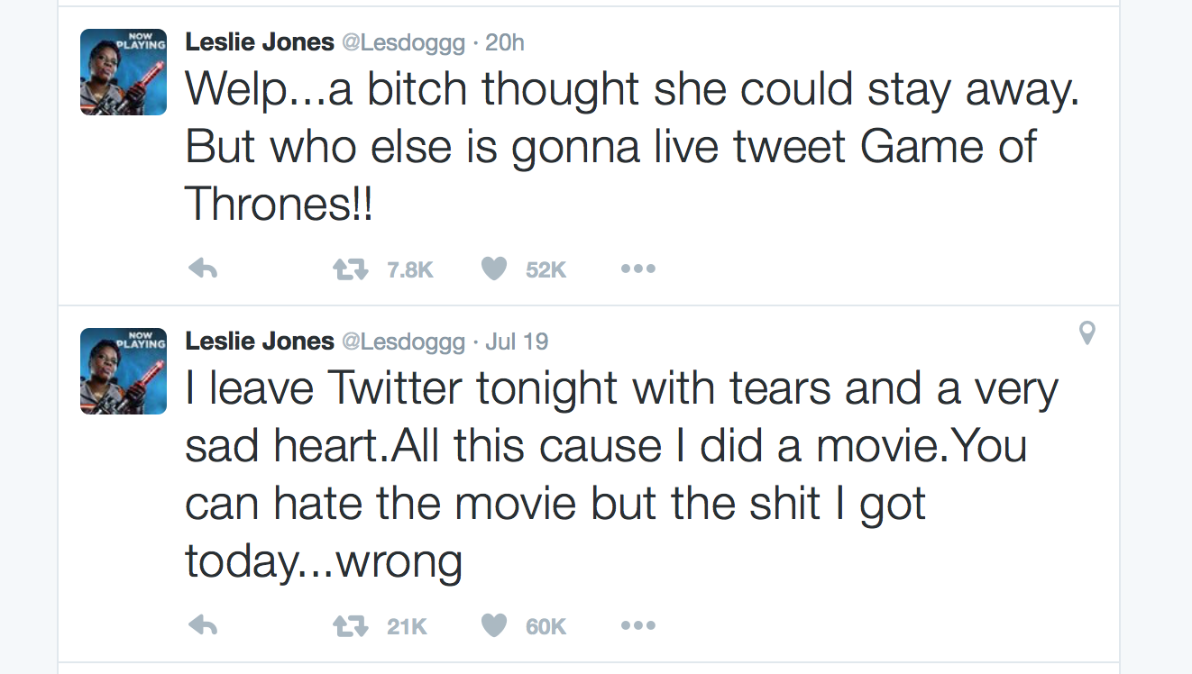This screenshot has height=674, width=1192.
Task: Click @Lesdoggg handle on Jul 19 tweet
Action: point(403,342)
